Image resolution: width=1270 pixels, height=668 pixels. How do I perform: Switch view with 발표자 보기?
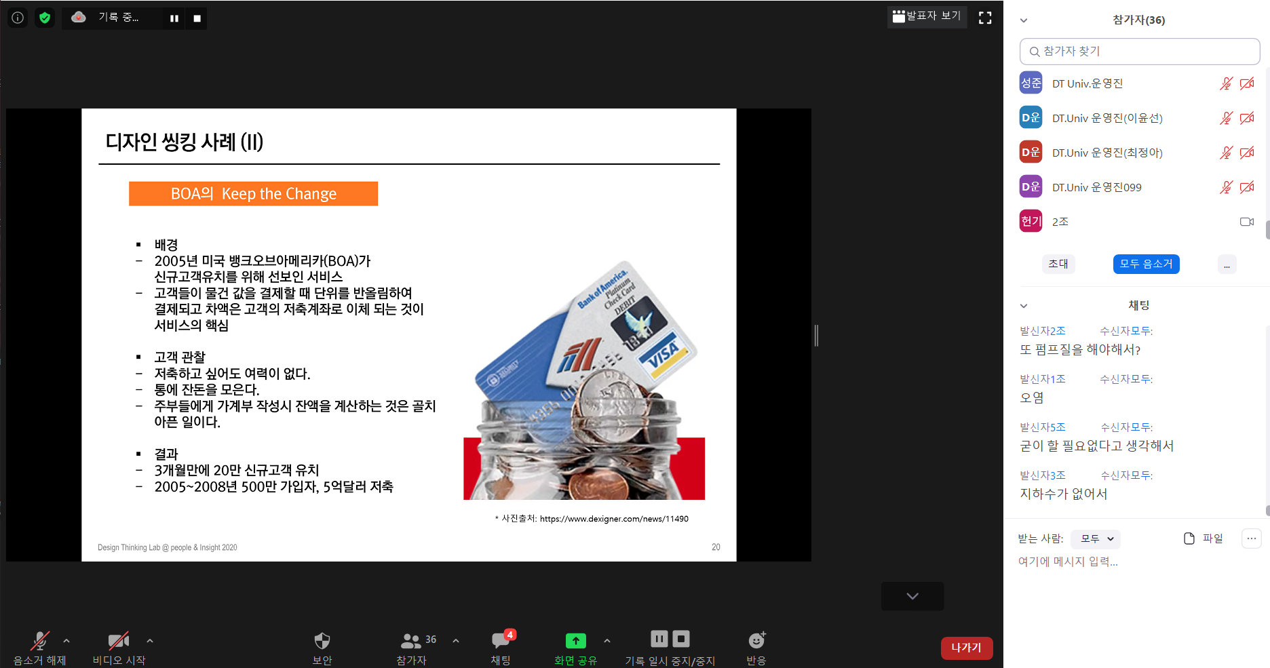click(x=927, y=16)
